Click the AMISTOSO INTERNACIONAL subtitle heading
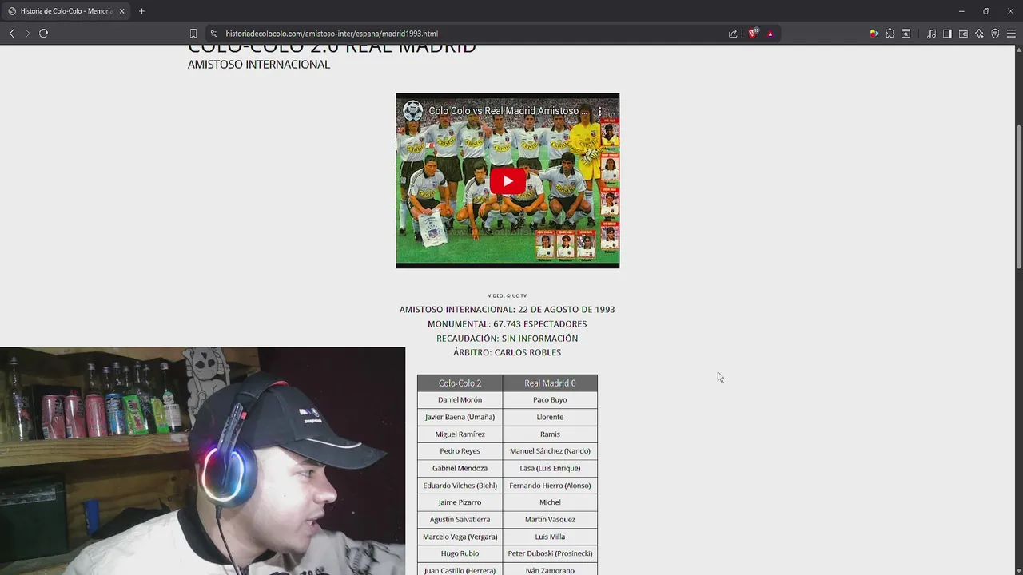 pyautogui.click(x=259, y=65)
